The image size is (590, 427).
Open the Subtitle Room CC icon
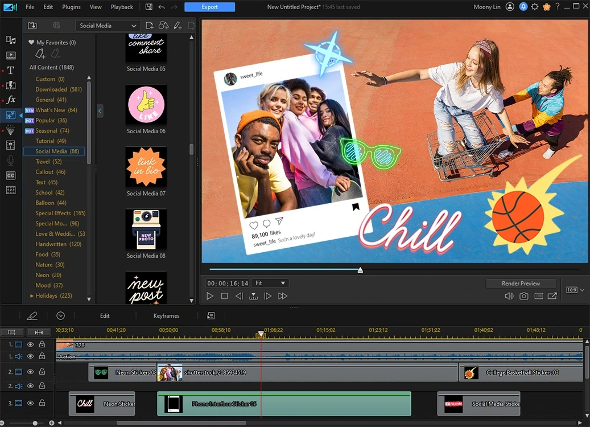10,175
